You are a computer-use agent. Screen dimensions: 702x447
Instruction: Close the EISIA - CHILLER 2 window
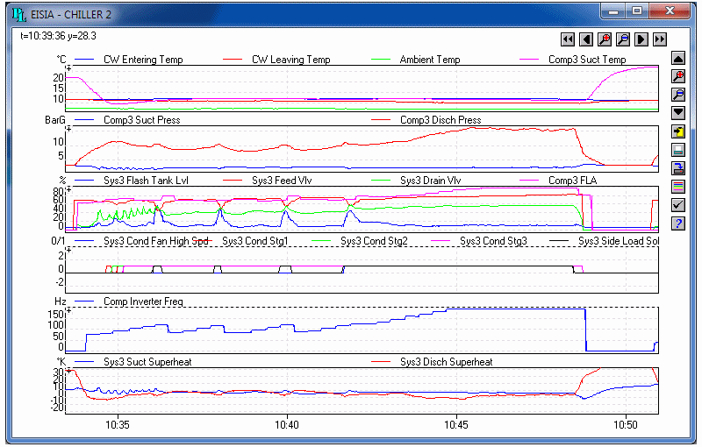pyautogui.click(x=669, y=11)
